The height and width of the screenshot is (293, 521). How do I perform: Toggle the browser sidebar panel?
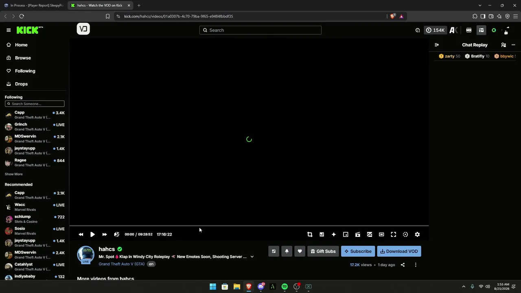coord(483,16)
